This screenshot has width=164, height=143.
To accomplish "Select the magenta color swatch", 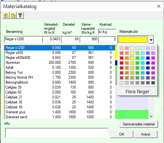I will click(x=153, y=58).
